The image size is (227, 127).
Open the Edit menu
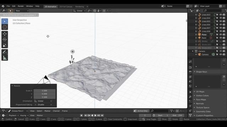point(13,6)
